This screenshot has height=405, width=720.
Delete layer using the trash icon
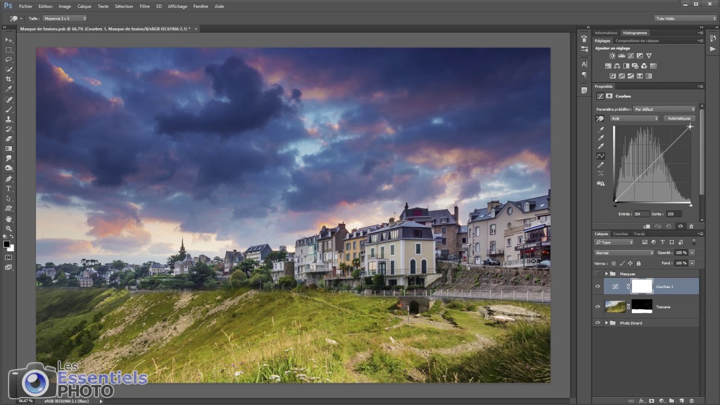[691, 401]
